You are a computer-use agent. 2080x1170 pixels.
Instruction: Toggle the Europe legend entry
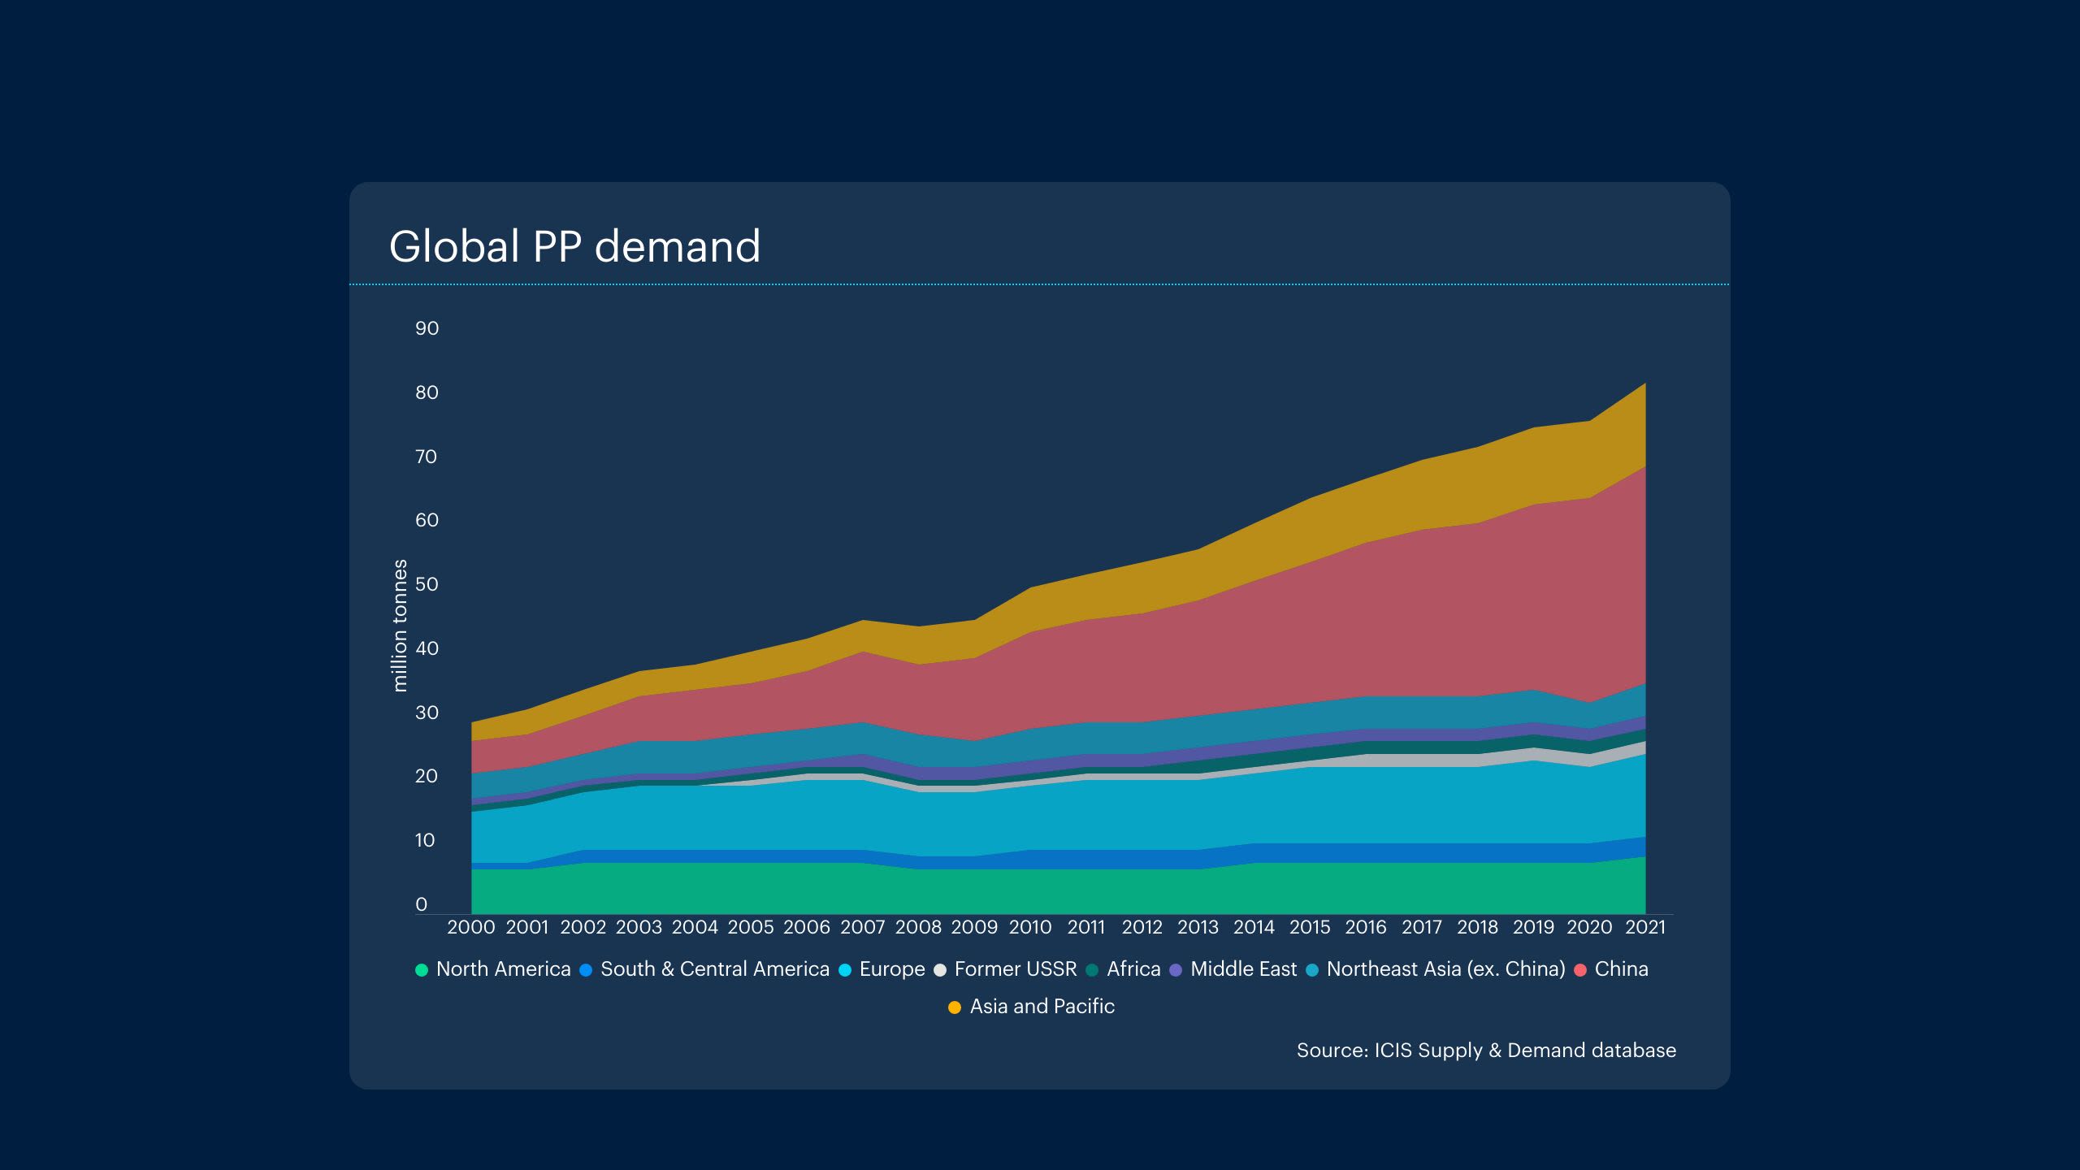[891, 969]
